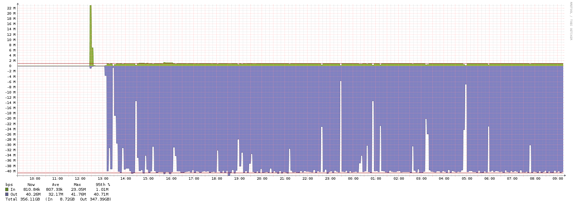Click the 'bps' unit label in legend

[x=9, y=185]
